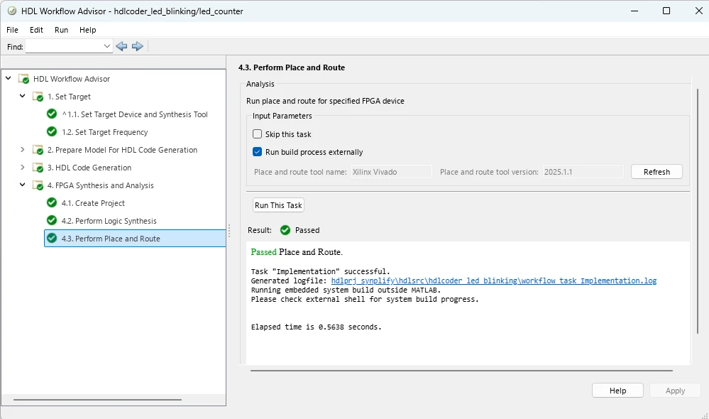
Task: Click the Find back arrow icon
Action: (x=121, y=46)
